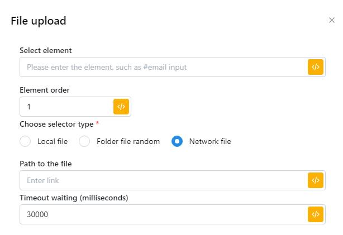
Task: Click the "Path to the file" label
Action: (x=45, y=164)
